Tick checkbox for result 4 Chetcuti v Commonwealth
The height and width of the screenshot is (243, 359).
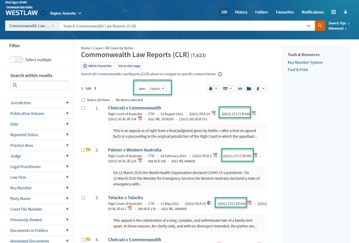[x=83, y=240]
